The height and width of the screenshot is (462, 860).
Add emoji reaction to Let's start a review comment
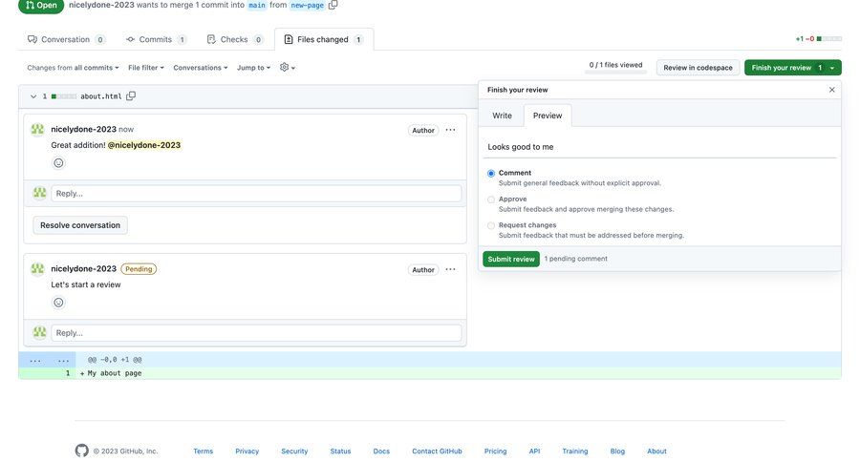click(x=58, y=303)
